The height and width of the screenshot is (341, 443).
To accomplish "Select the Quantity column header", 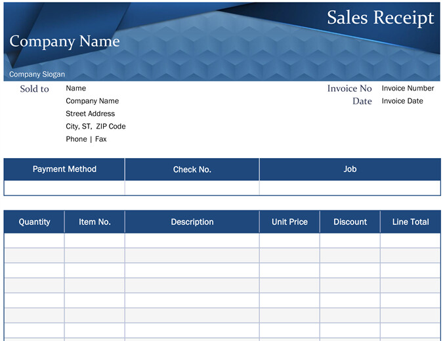I will click(34, 222).
